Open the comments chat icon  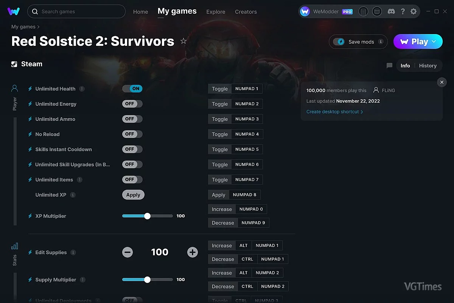coord(389,66)
